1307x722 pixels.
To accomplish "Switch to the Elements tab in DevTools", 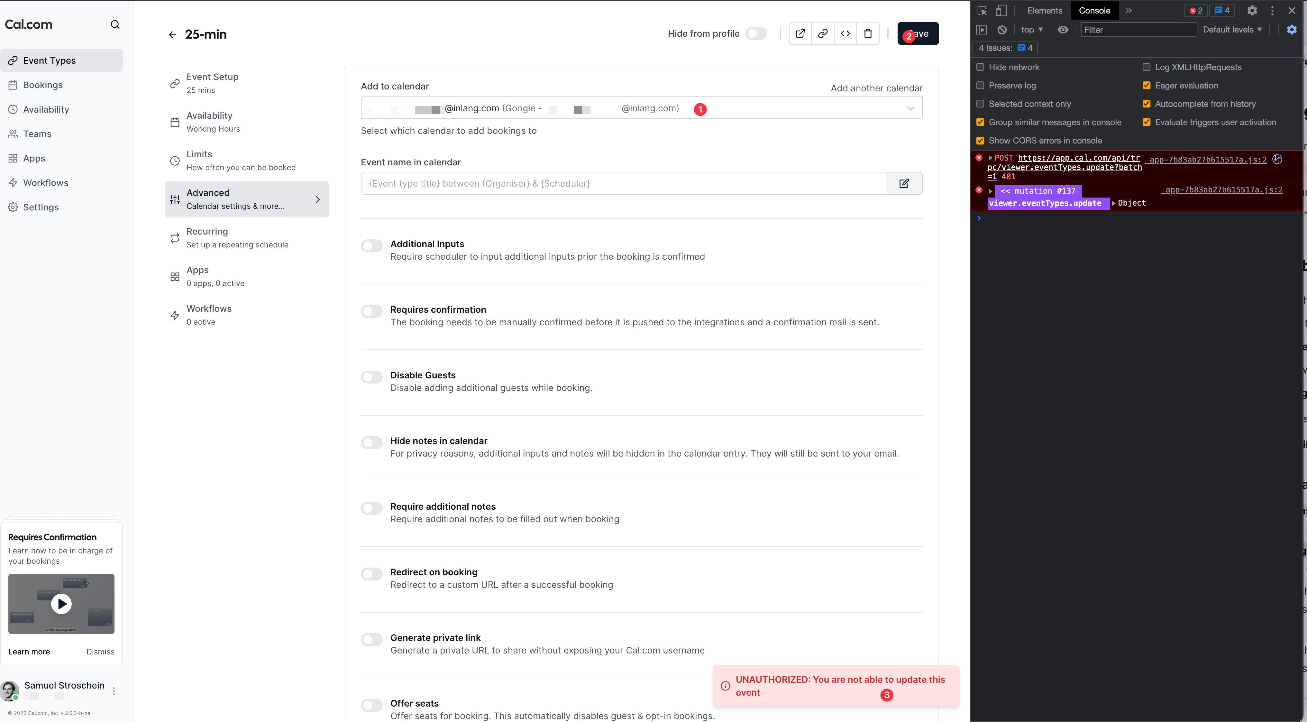I will [1044, 10].
